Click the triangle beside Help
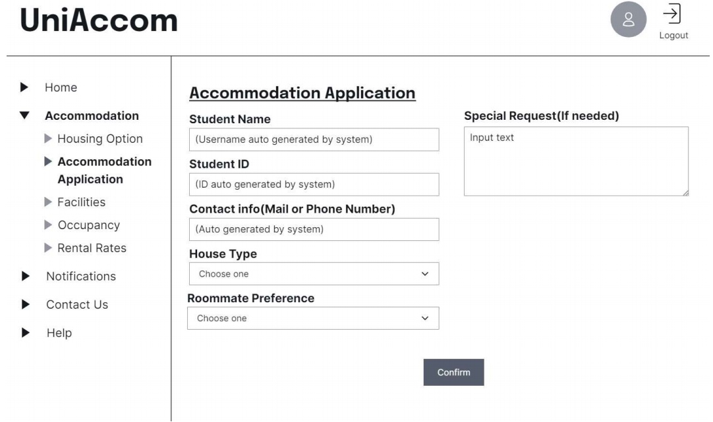 [x=24, y=333]
